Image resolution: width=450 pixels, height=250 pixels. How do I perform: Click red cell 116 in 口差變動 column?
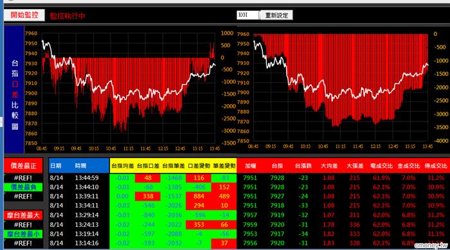199,178
